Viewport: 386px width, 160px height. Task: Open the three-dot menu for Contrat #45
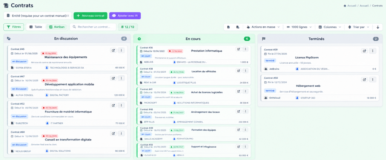(x=121, y=50)
